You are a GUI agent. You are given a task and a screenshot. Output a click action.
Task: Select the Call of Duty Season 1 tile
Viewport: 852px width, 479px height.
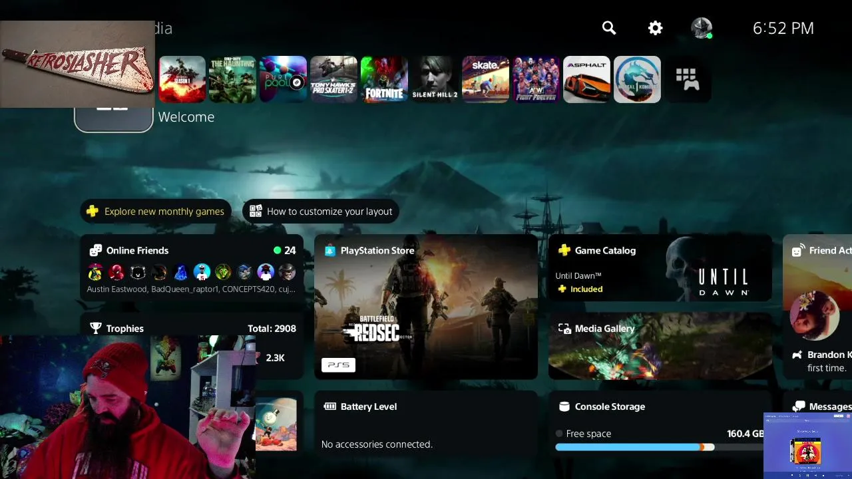(182, 79)
